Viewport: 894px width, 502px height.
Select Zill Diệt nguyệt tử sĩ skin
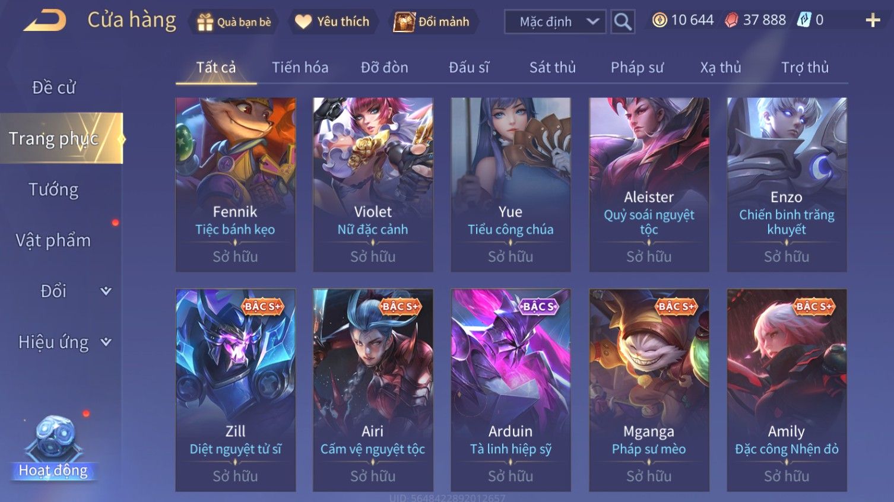point(235,390)
